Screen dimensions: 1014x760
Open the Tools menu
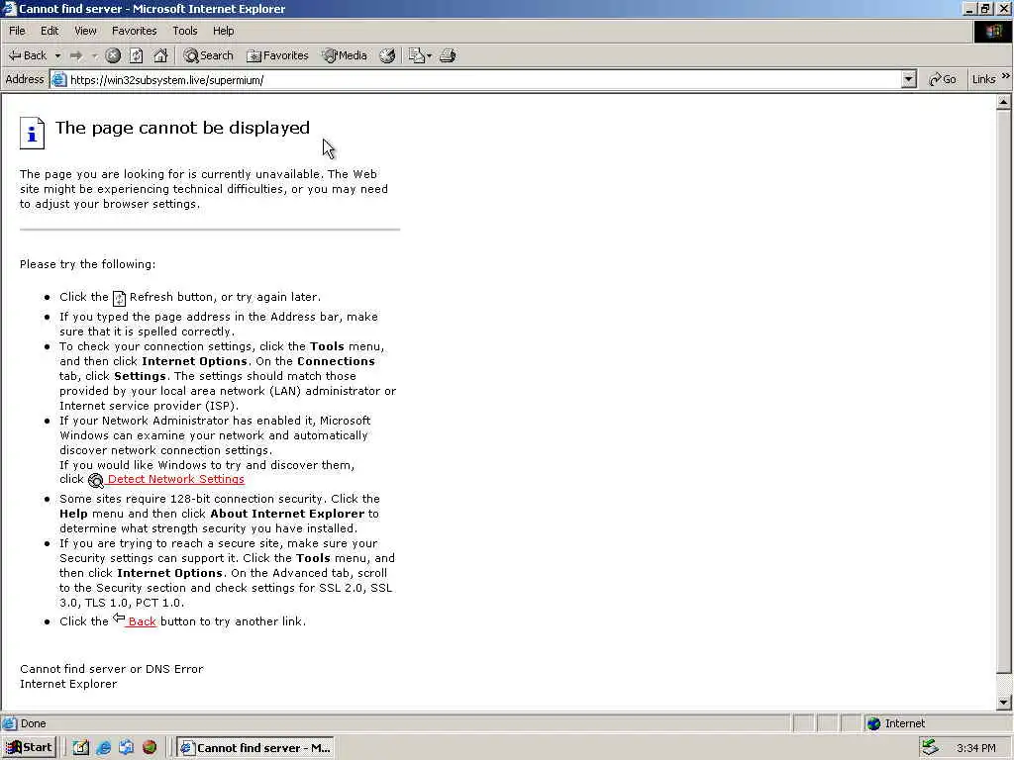[x=184, y=31]
